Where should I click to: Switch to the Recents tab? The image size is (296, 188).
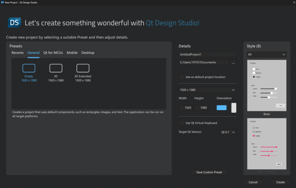[x=17, y=53]
